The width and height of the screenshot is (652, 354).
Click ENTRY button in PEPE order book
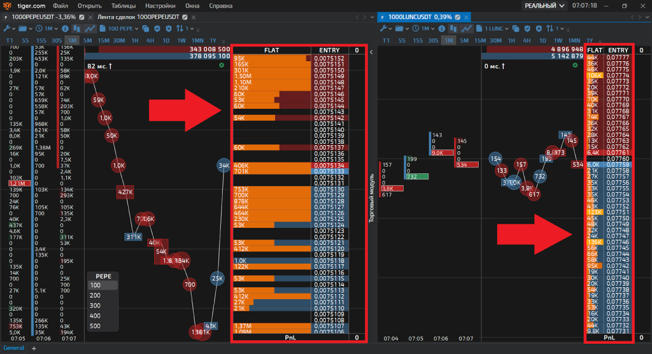[329, 50]
